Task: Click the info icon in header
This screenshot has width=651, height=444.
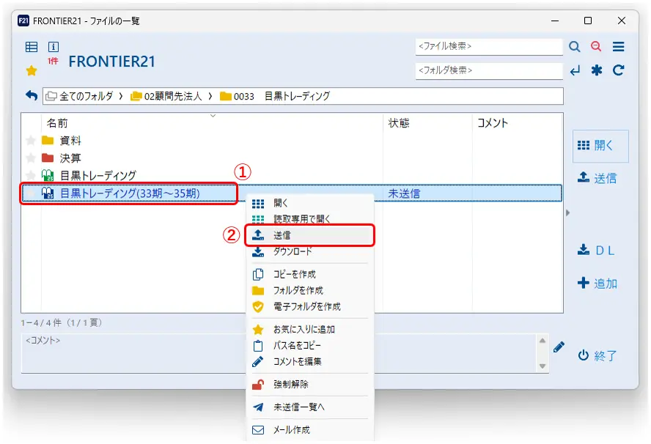Action: pos(53,47)
